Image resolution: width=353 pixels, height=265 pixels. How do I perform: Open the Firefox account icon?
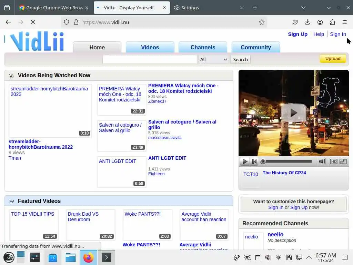coord(320,22)
